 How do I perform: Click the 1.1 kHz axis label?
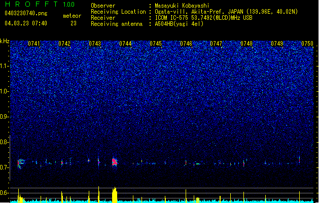coord(4,66)
